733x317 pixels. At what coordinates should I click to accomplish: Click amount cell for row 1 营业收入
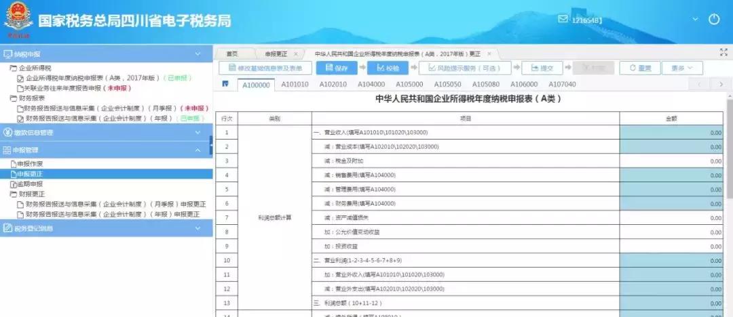(671, 133)
